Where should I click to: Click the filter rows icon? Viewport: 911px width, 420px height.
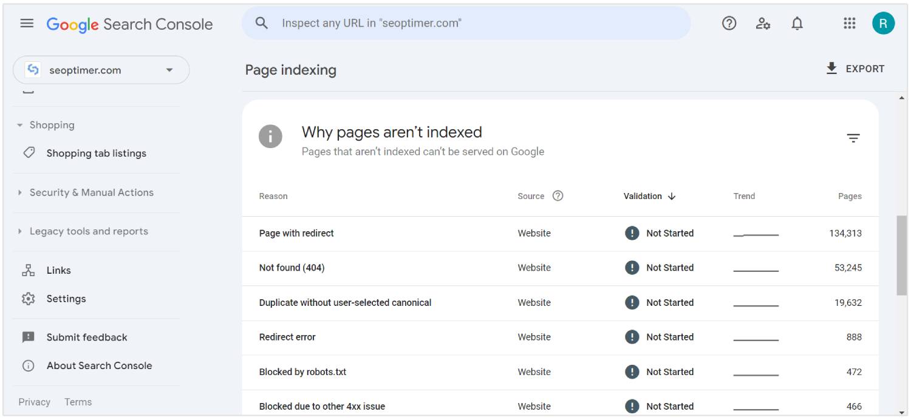tap(853, 138)
